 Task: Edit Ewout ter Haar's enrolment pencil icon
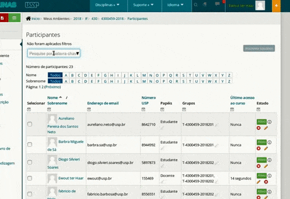tap(258, 182)
